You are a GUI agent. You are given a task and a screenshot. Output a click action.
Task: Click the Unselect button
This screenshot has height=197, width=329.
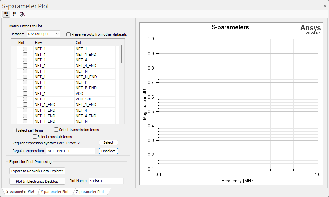pyautogui.click(x=108, y=151)
